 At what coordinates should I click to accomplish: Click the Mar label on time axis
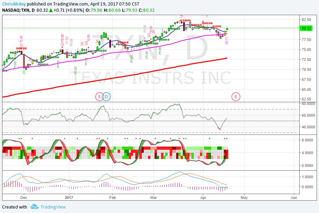tap(153, 198)
